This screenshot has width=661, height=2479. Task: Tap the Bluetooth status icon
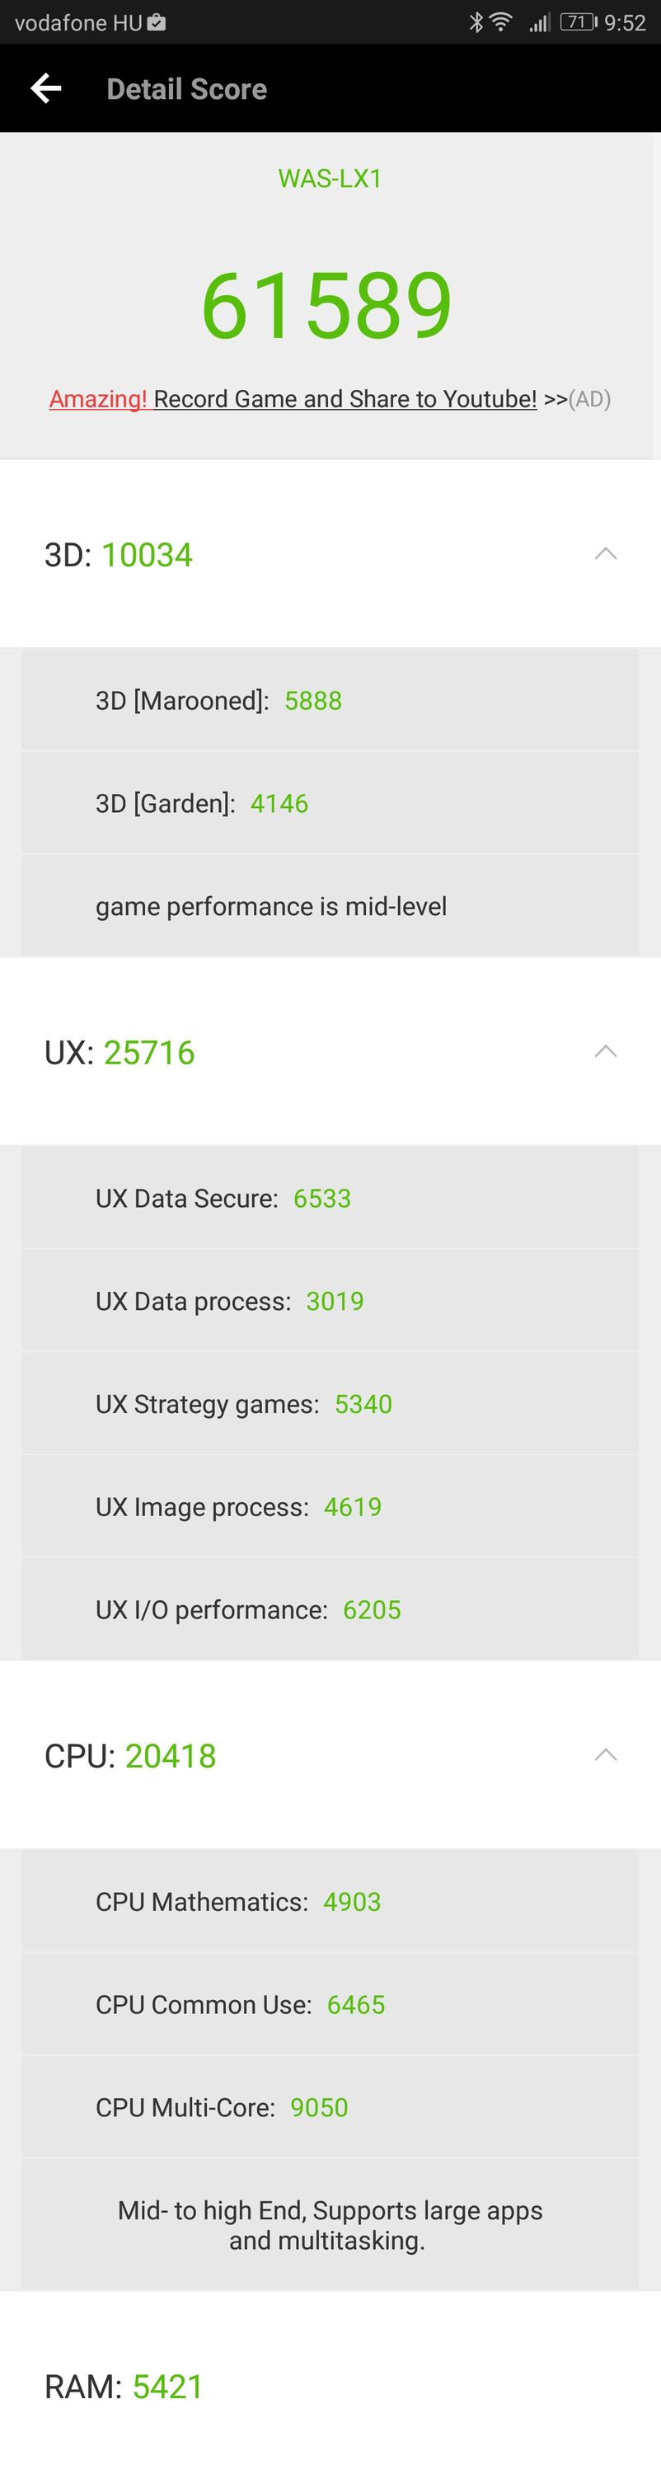[x=476, y=22]
